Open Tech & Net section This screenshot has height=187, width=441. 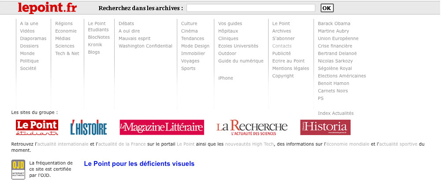coord(67,53)
